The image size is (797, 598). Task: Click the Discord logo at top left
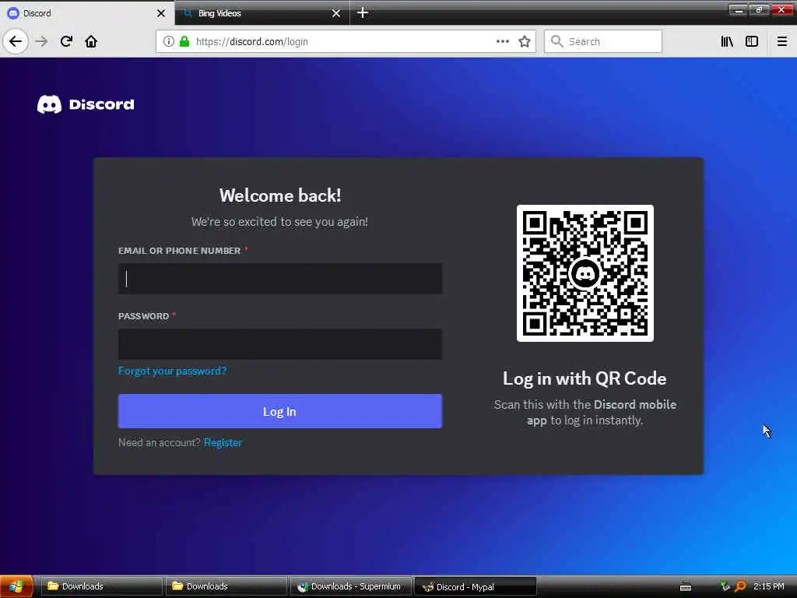[86, 104]
